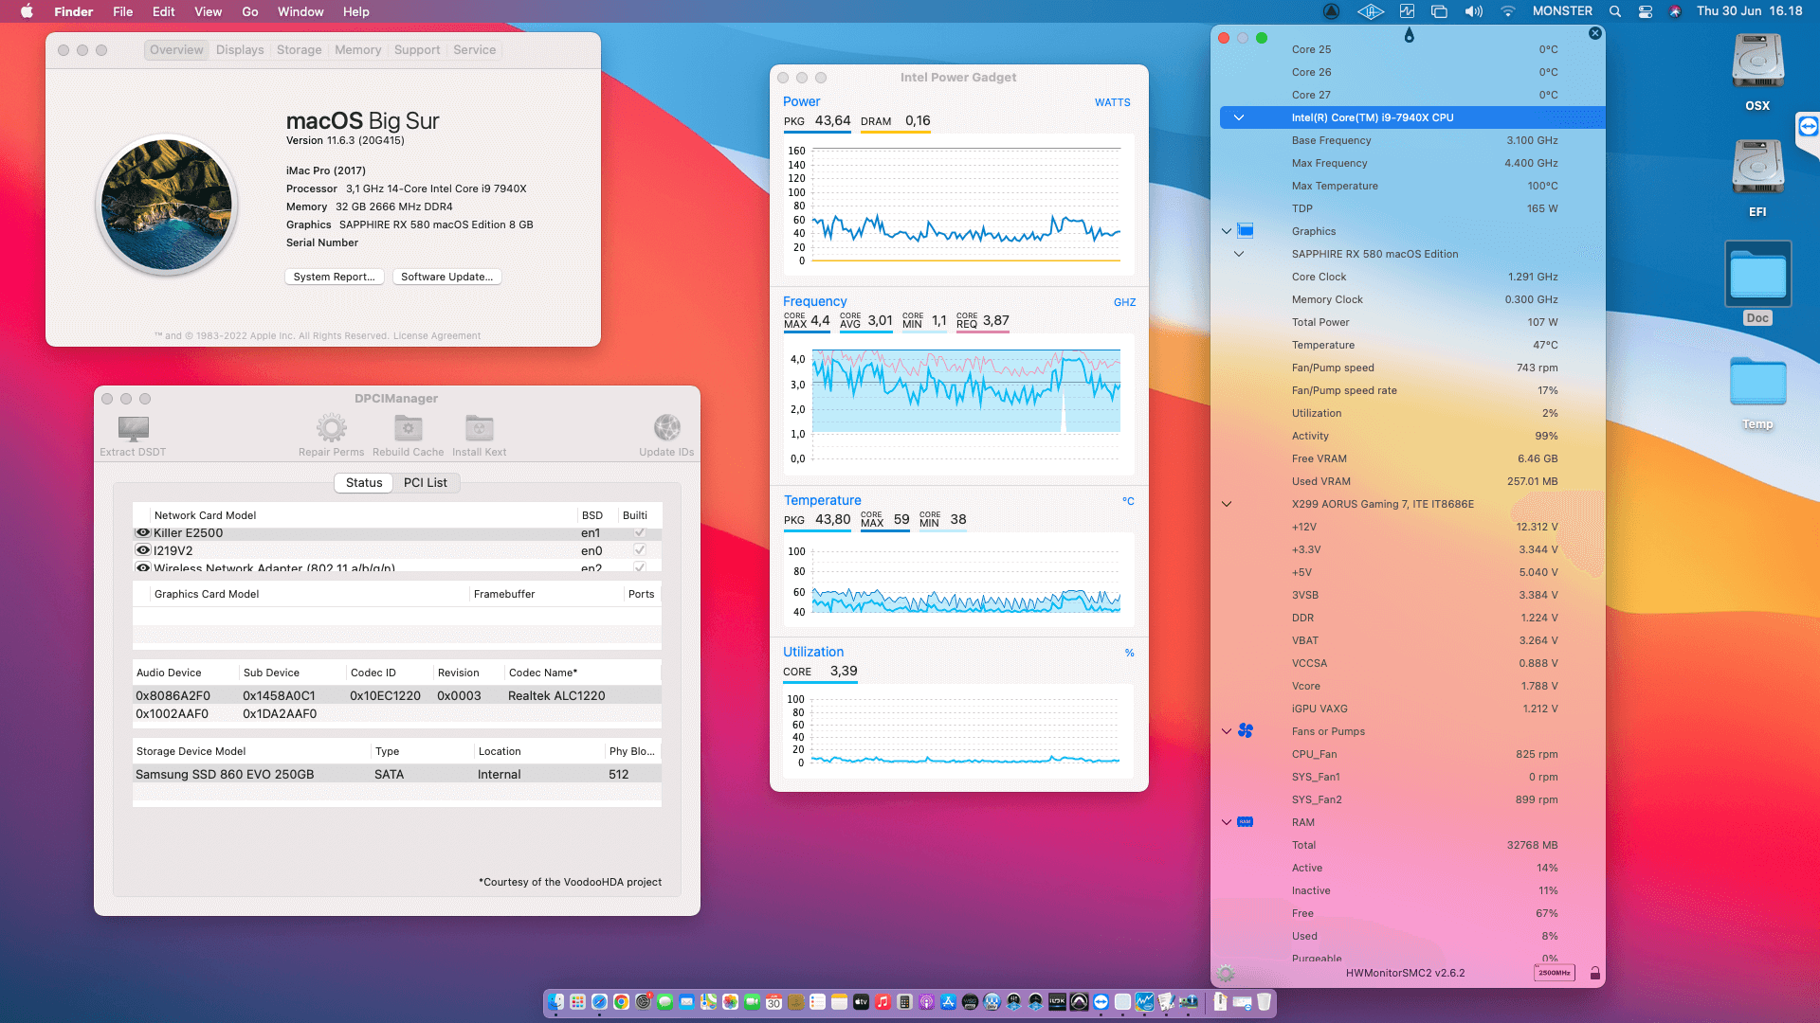This screenshot has width=1820, height=1023.
Task: Open the Displays tab
Action: pos(240,50)
